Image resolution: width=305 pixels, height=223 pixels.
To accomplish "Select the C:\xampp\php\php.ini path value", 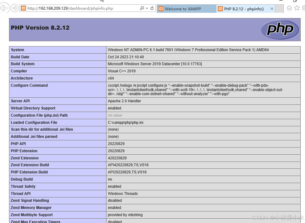I will (x=125, y=122).
